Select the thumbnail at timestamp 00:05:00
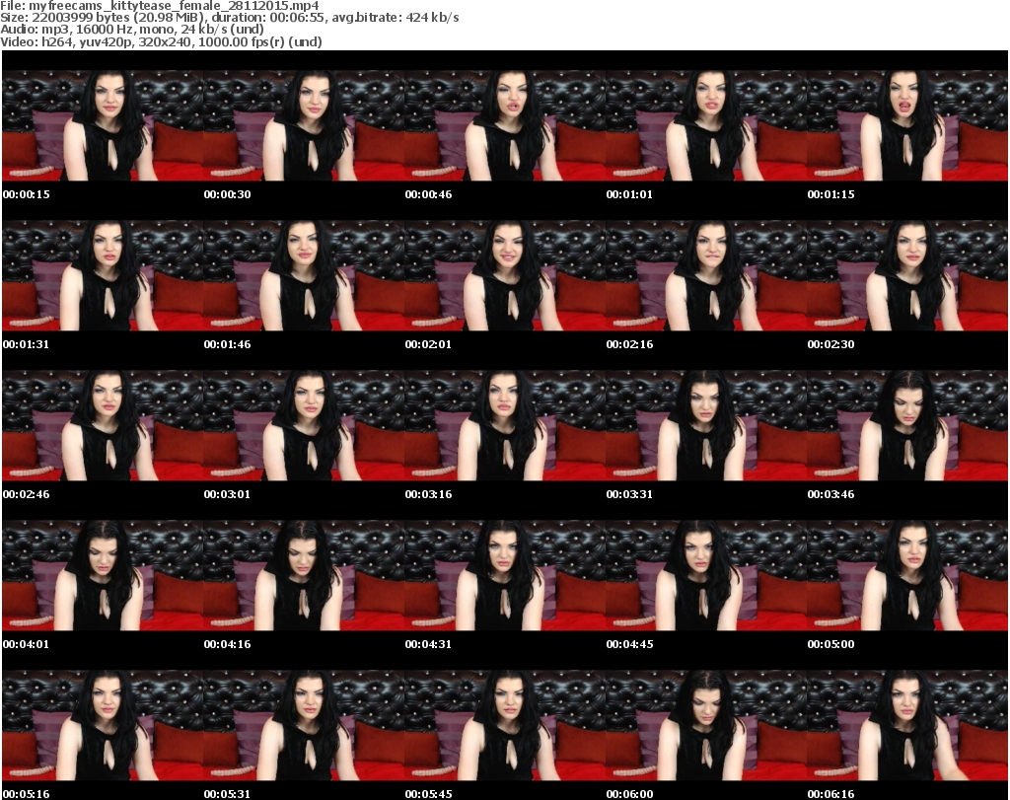 pos(906,576)
